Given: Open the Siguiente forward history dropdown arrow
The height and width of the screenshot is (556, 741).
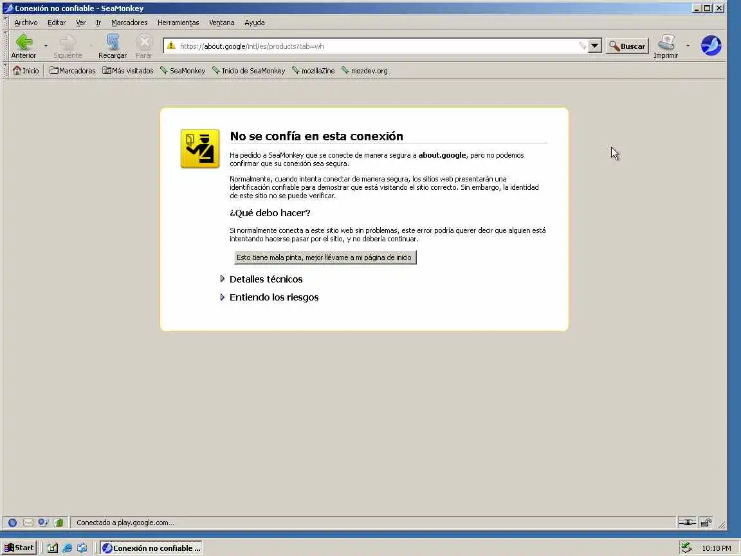Looking at the screenshot, I should pyautogui.click(x=91, y=46).
